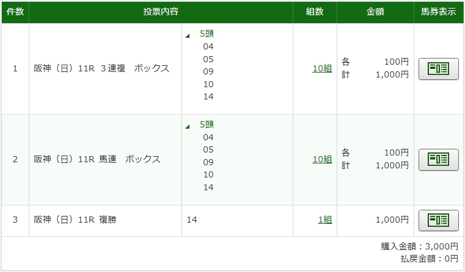Select the 阪神（日）11R 3連複 ボックス text
Image resolution: width=465 pixels, height=272 pixels.
coord(101,69)
